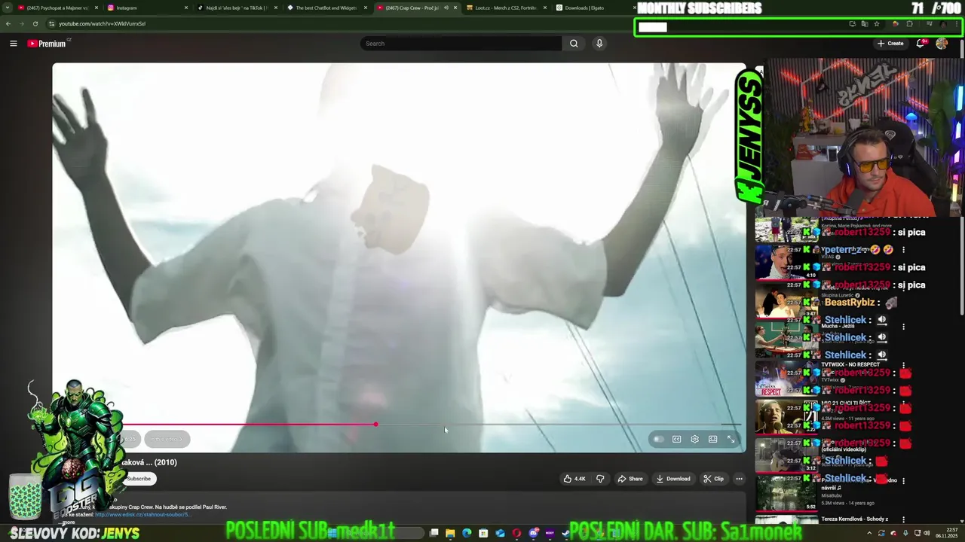Open File Explorer from the taskbar

click(450, 533)
